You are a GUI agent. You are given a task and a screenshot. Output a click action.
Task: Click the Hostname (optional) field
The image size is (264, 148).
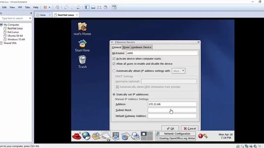pyautogui.click(x=169, y=81)
